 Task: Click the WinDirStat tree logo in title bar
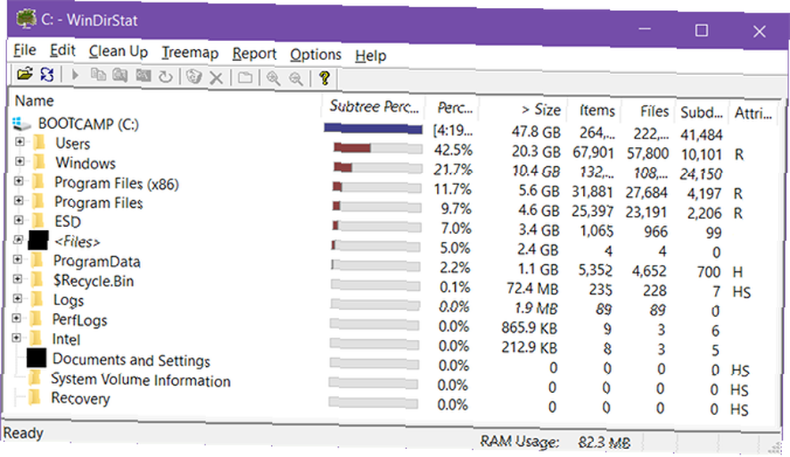[26, 19]
